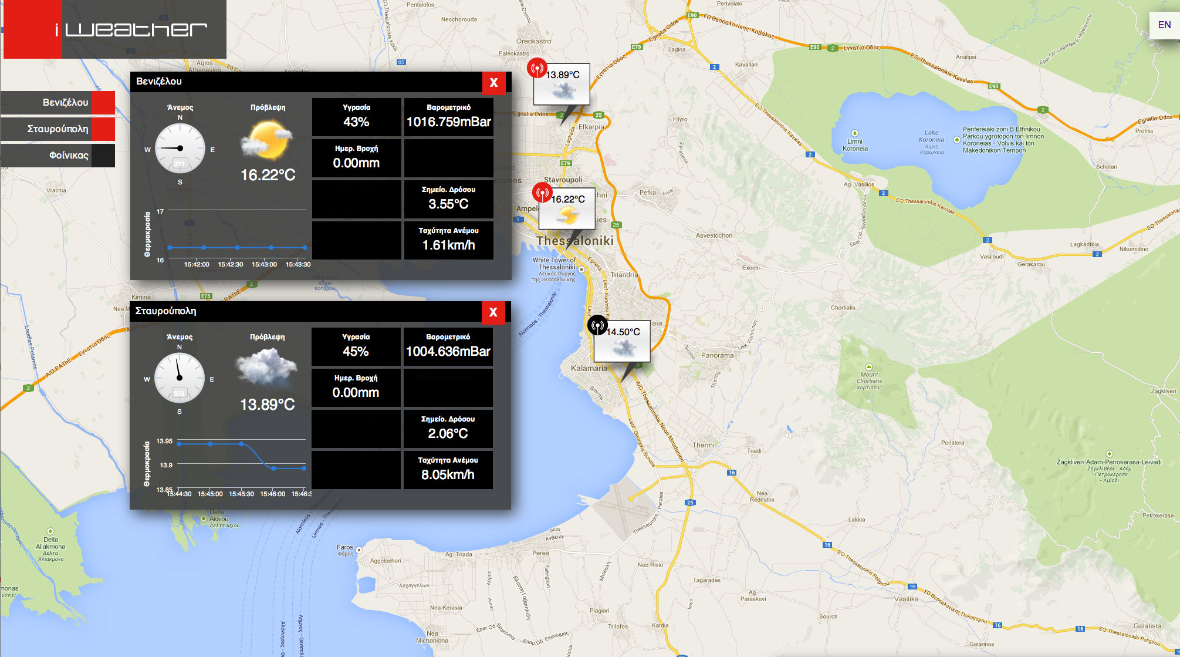
Task: Click the red station marker at Stavroupoli
Action: coord(537,68)
